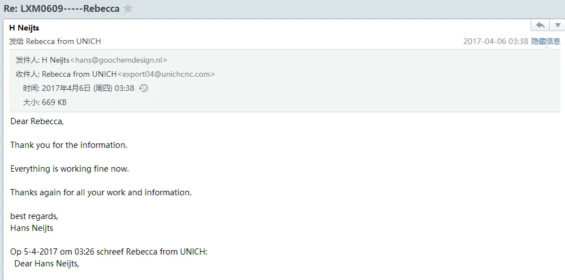Click the 时间 full date value

(88, 88)
